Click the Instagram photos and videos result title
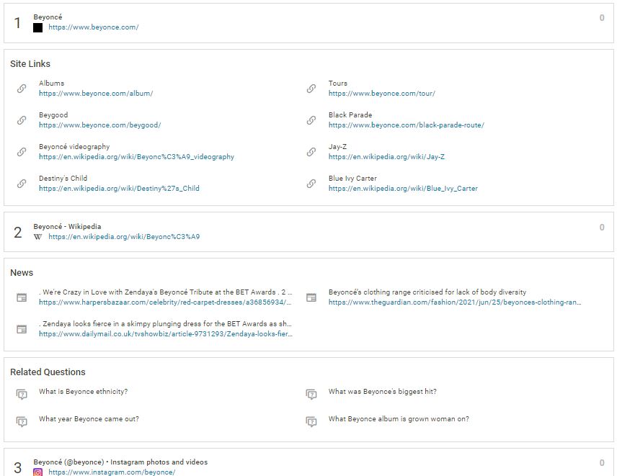This screenshot has width=617, height=476. coord(120,462)
